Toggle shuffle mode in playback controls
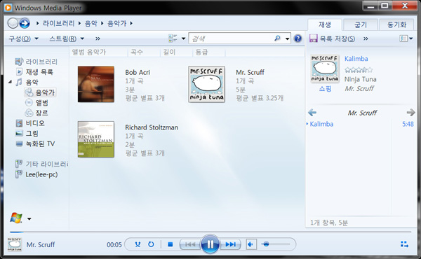421x259 pixels. coord(138,244)
